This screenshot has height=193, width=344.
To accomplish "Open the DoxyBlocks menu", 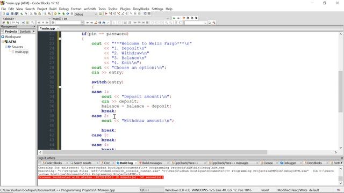I will [x=141, y=9].
